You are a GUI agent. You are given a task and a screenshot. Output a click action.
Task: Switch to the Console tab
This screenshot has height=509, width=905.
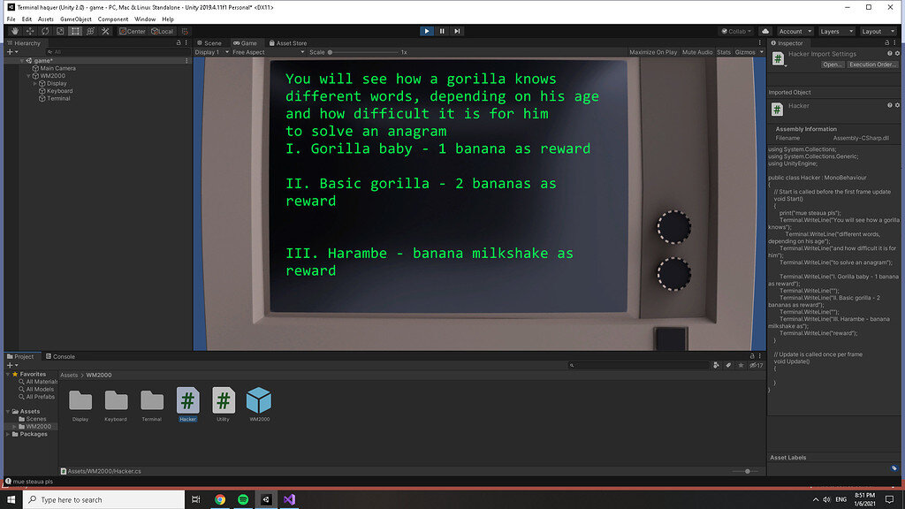[x=60, y=357]
